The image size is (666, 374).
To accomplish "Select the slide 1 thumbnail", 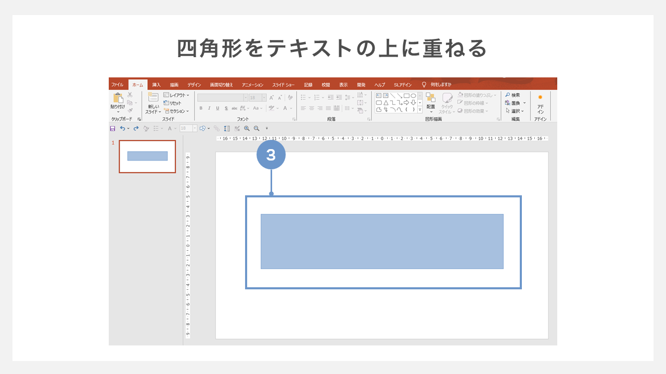I will pos(147,156).
